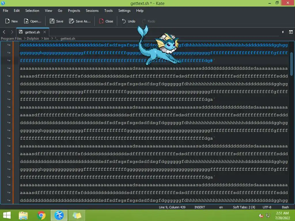Click the red Close document icon
295x221 pixels.
[x=101, y=21]
